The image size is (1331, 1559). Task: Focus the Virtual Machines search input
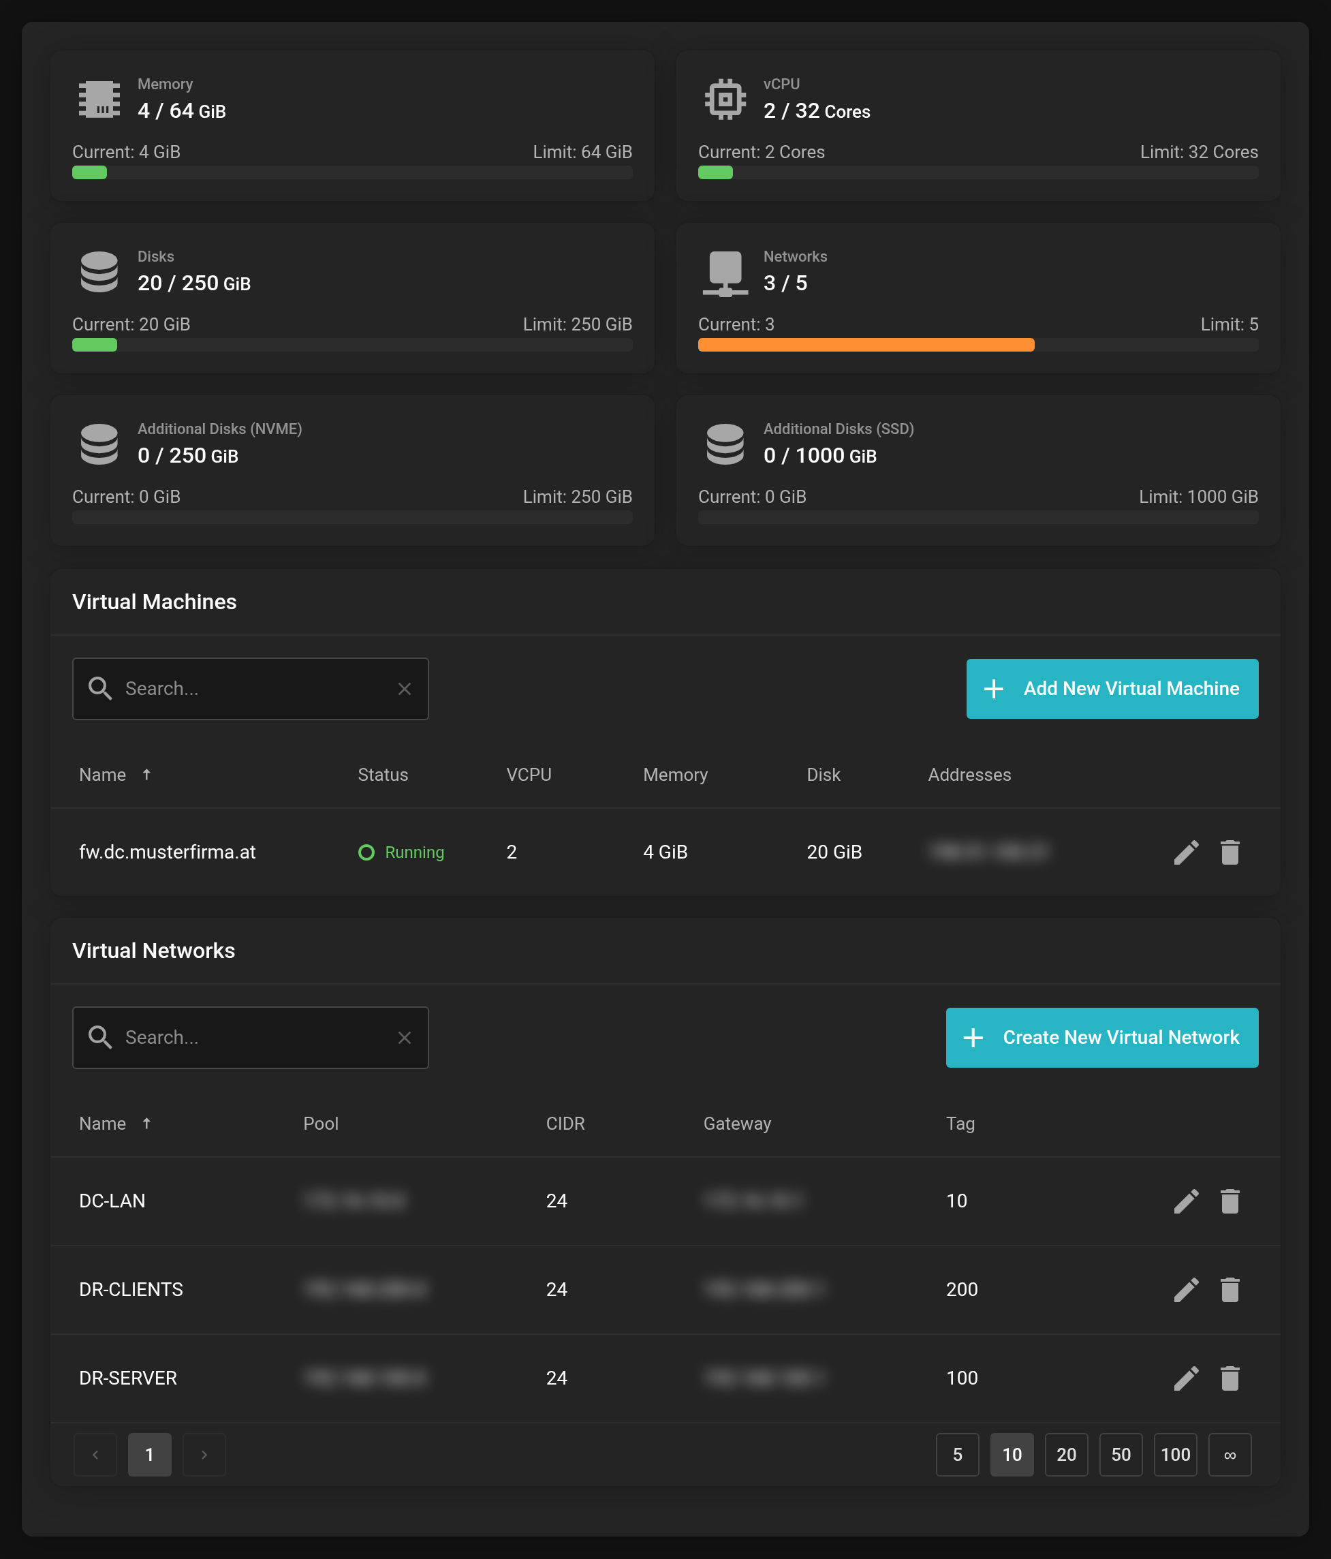point(251,689)
